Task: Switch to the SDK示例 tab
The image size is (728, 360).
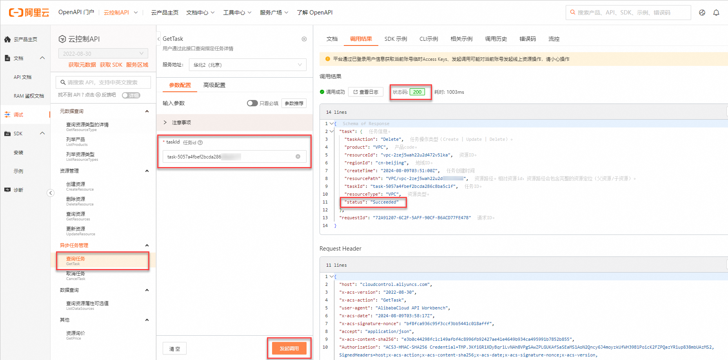Action: 396,39
